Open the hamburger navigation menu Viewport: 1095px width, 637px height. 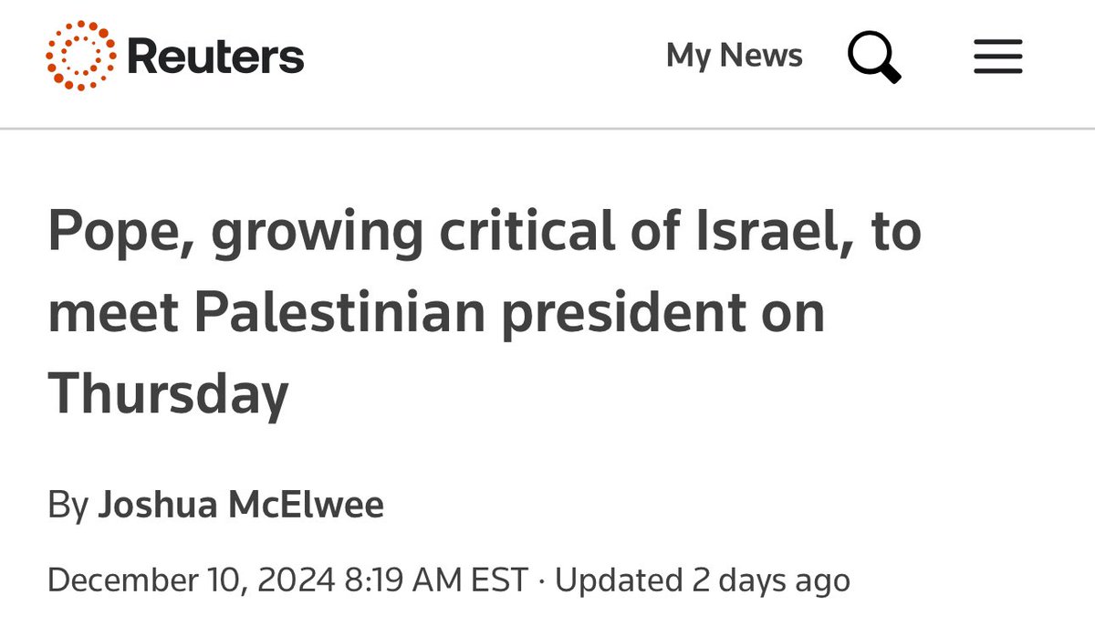[997, 57]
